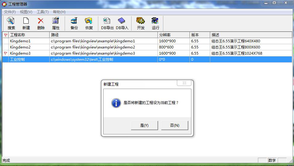Screen dimensions: 294x166
Task: Decline with the 否(N) button
Action: (x=174, y=125)
